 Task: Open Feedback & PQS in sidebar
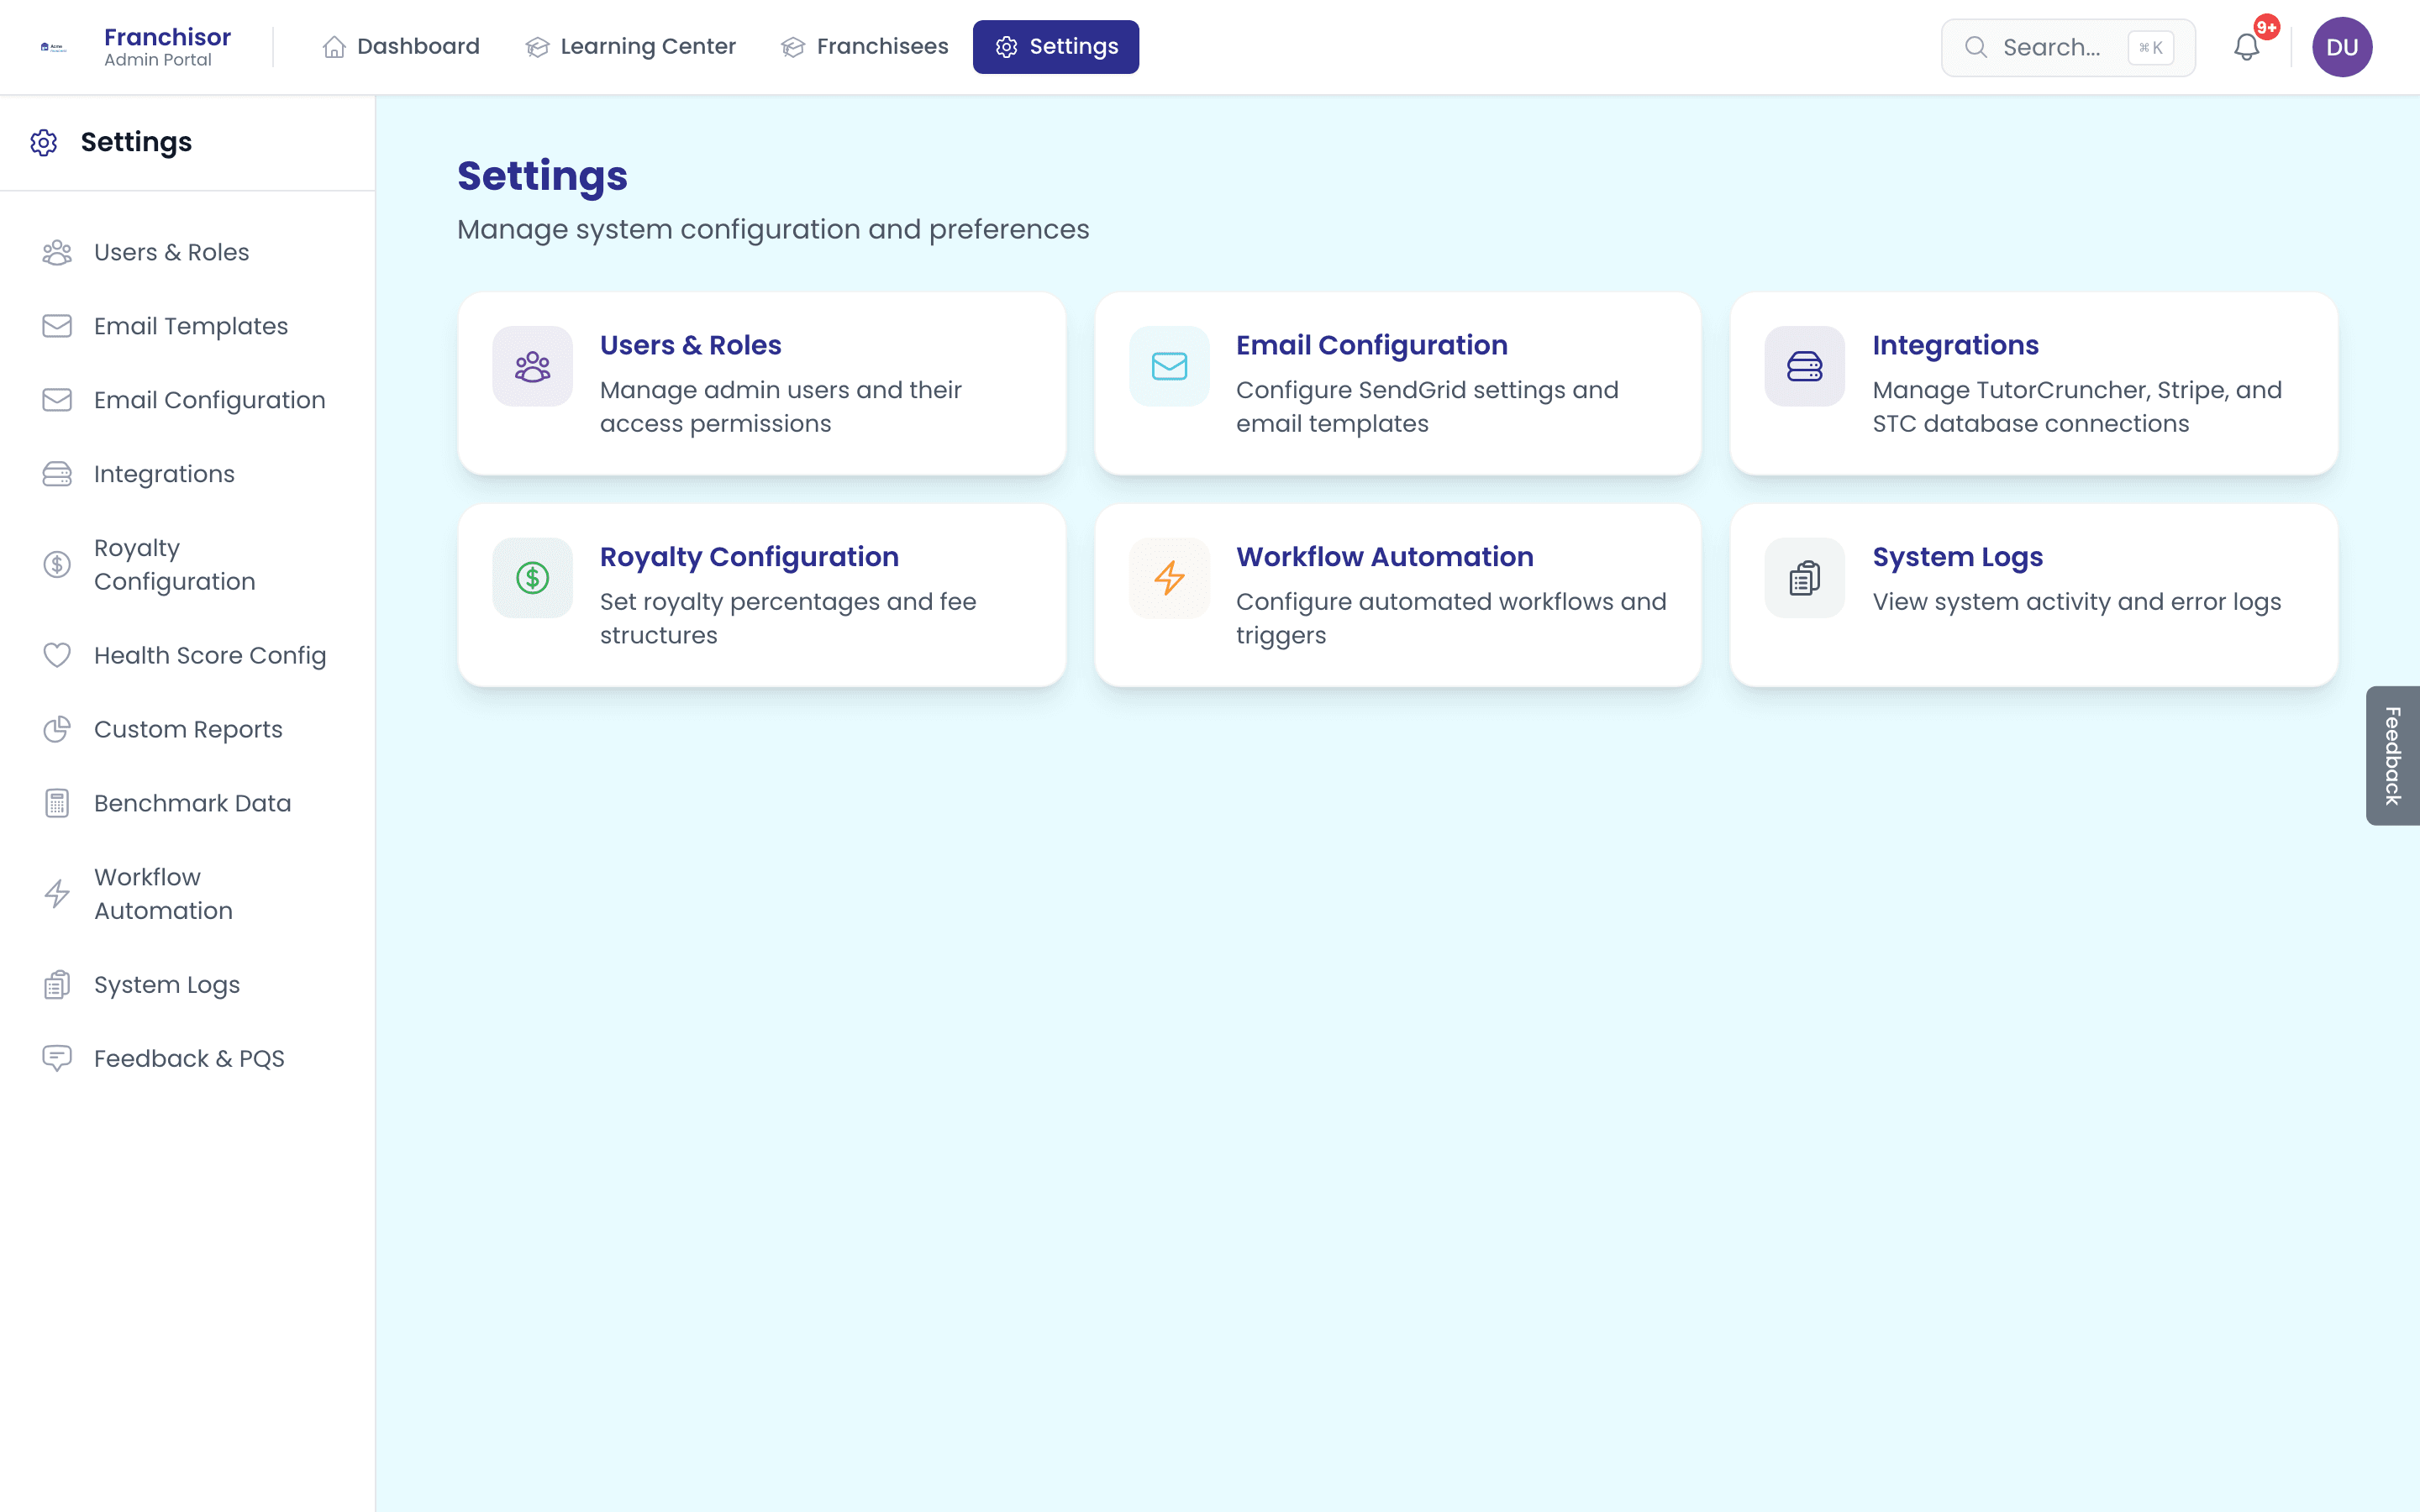[x=188, y=1058]
